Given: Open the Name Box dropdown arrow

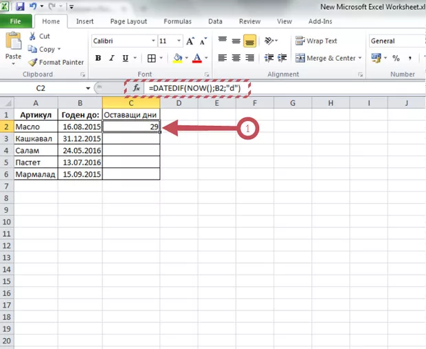Looking at the screenshot, I should click(88, 89).
